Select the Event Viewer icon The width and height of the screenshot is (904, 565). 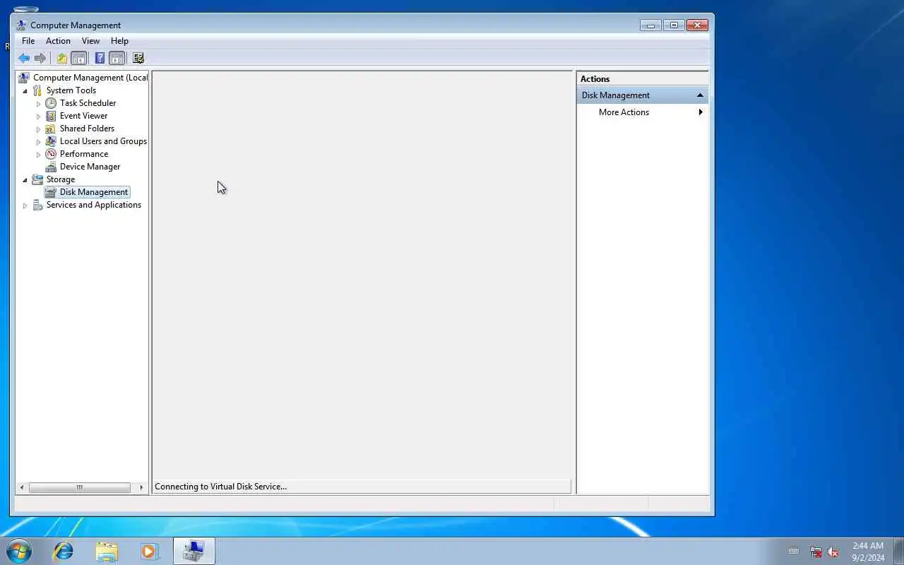(x=51, y=116)
